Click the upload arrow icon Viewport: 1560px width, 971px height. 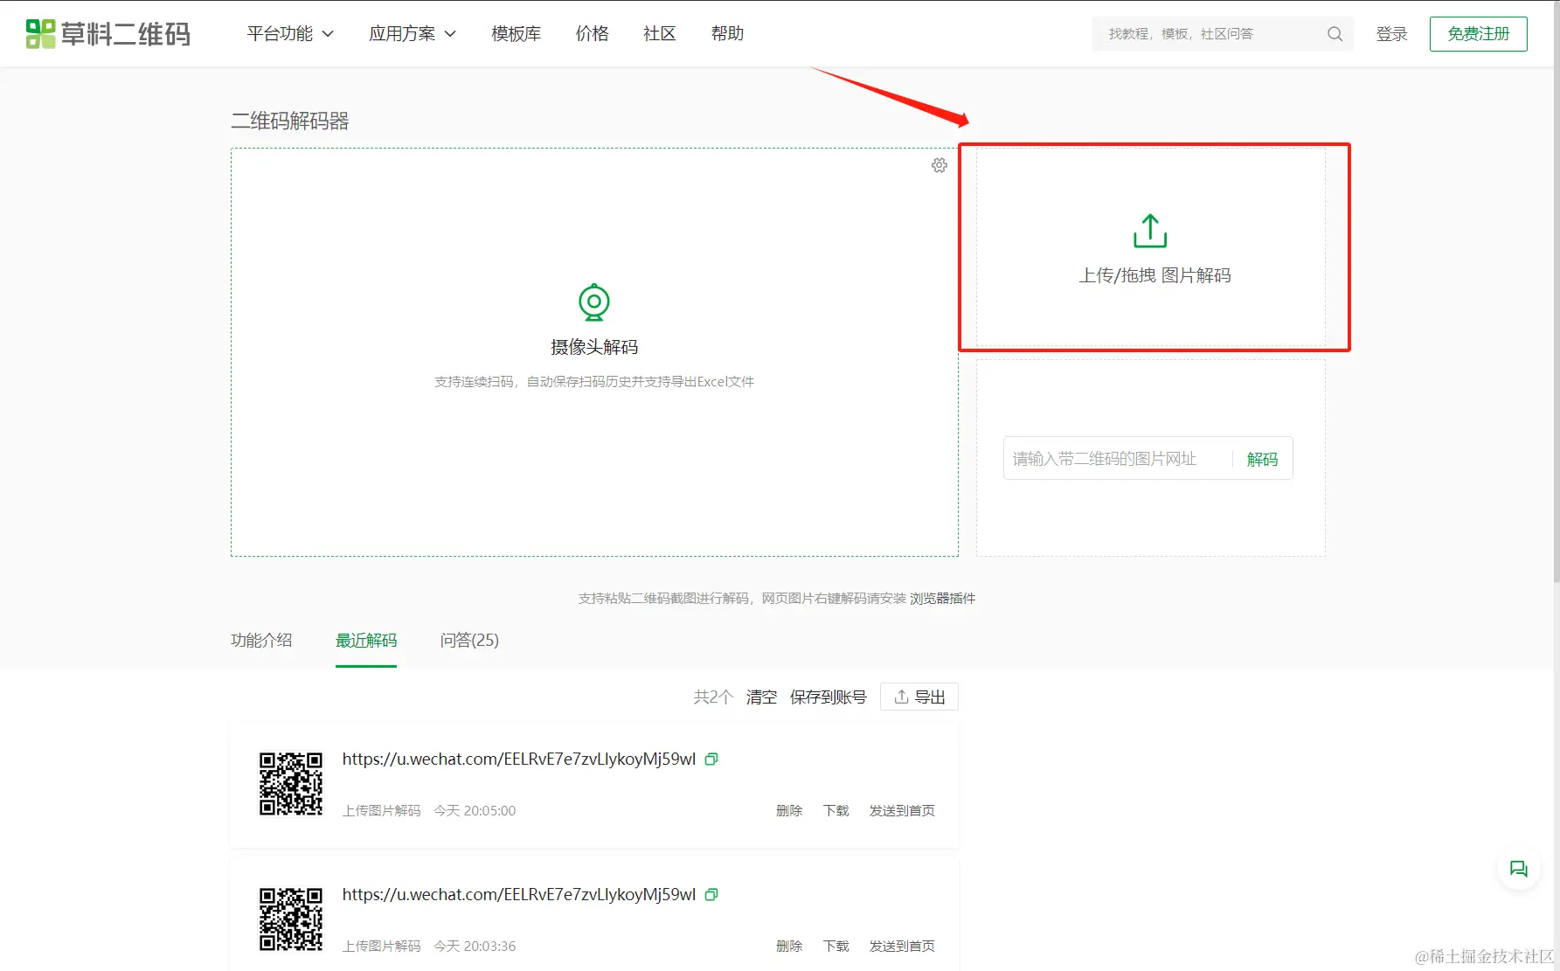(1150, 231)
